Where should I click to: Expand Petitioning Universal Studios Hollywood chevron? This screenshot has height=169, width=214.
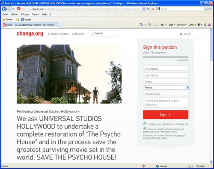point(78,112)
